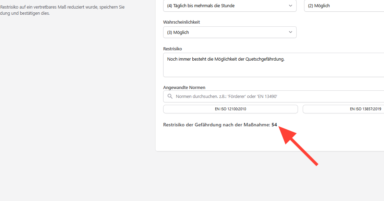Click the 'Wahrscheinlichkeit' label
This screenshot has height=201, width=384.
click(x=181, y=22)
